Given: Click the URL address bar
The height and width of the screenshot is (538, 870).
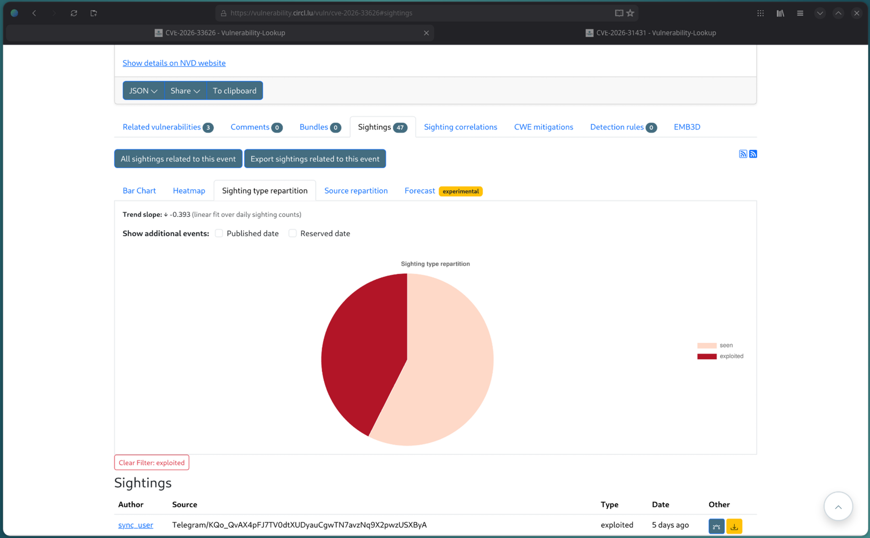Looking at the screenshot, I should 321,13.
